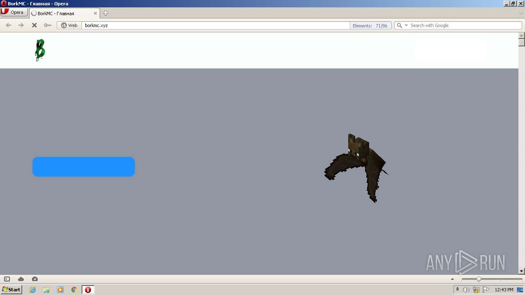Open Opera Link cloud icon
Image resolution: width=525 pixels, height=295 pixels.
pos(21,279)
